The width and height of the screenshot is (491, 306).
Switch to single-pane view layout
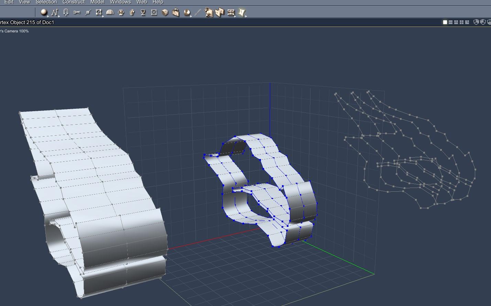[445, 22]
